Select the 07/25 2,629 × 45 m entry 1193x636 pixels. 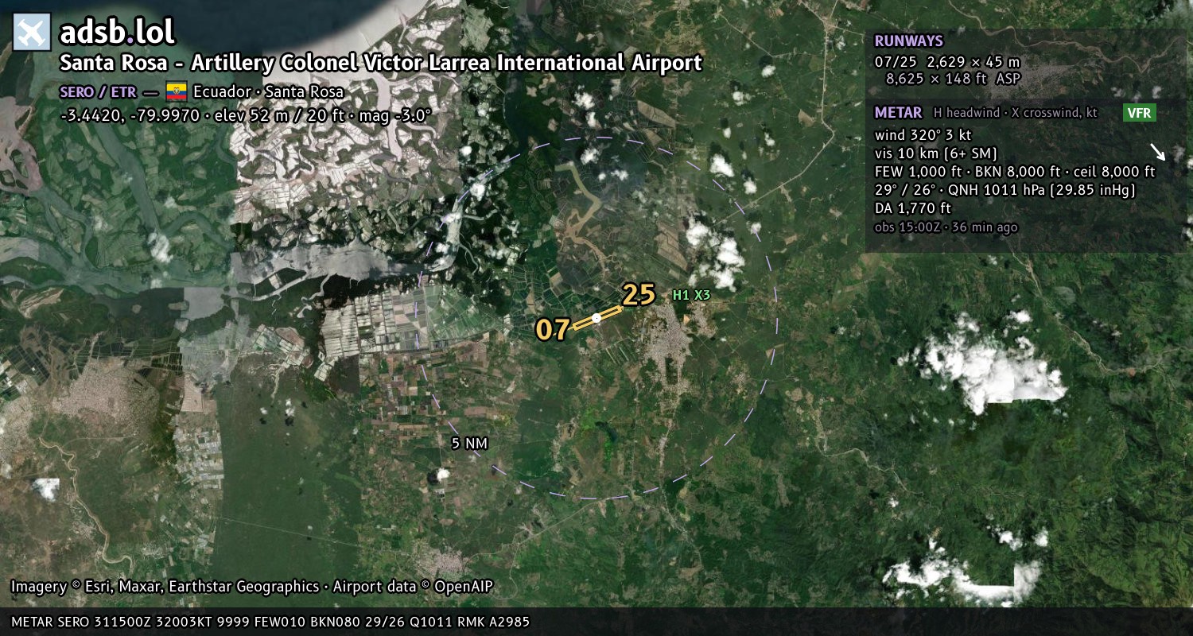pyautogui.click(x=946, y=61)
